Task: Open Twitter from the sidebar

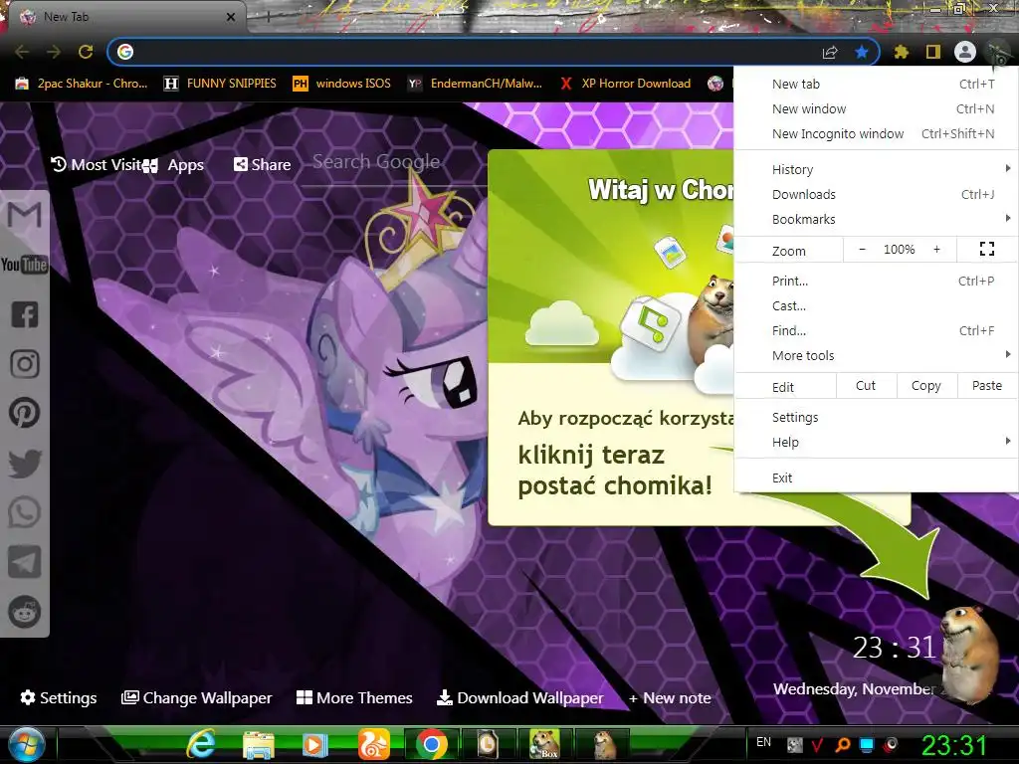Action: tap(25, 464)
